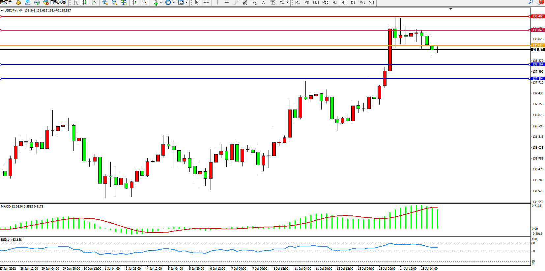Expand the periodicity clock dropdown arrow
545x271 pixels.
click(x=174, y=3)
